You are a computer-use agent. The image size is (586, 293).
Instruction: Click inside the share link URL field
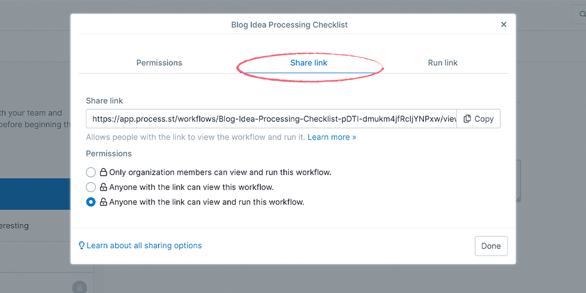tap(271, 119)
